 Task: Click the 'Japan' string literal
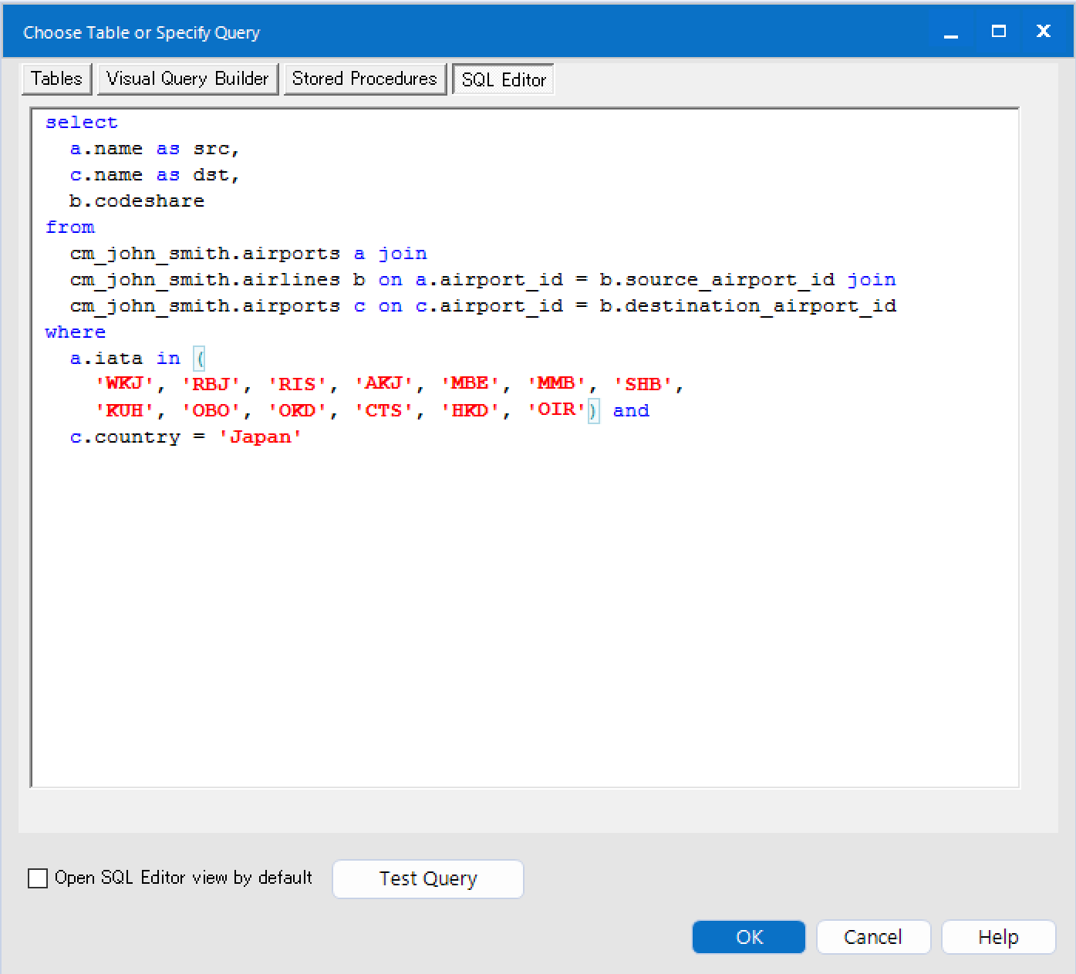click(x=261, y=436)
